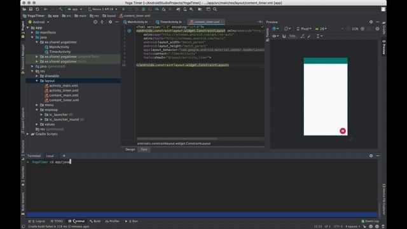Toggle the Gradle side tab
Screen dimensions: 407x229
click(384, 28)
